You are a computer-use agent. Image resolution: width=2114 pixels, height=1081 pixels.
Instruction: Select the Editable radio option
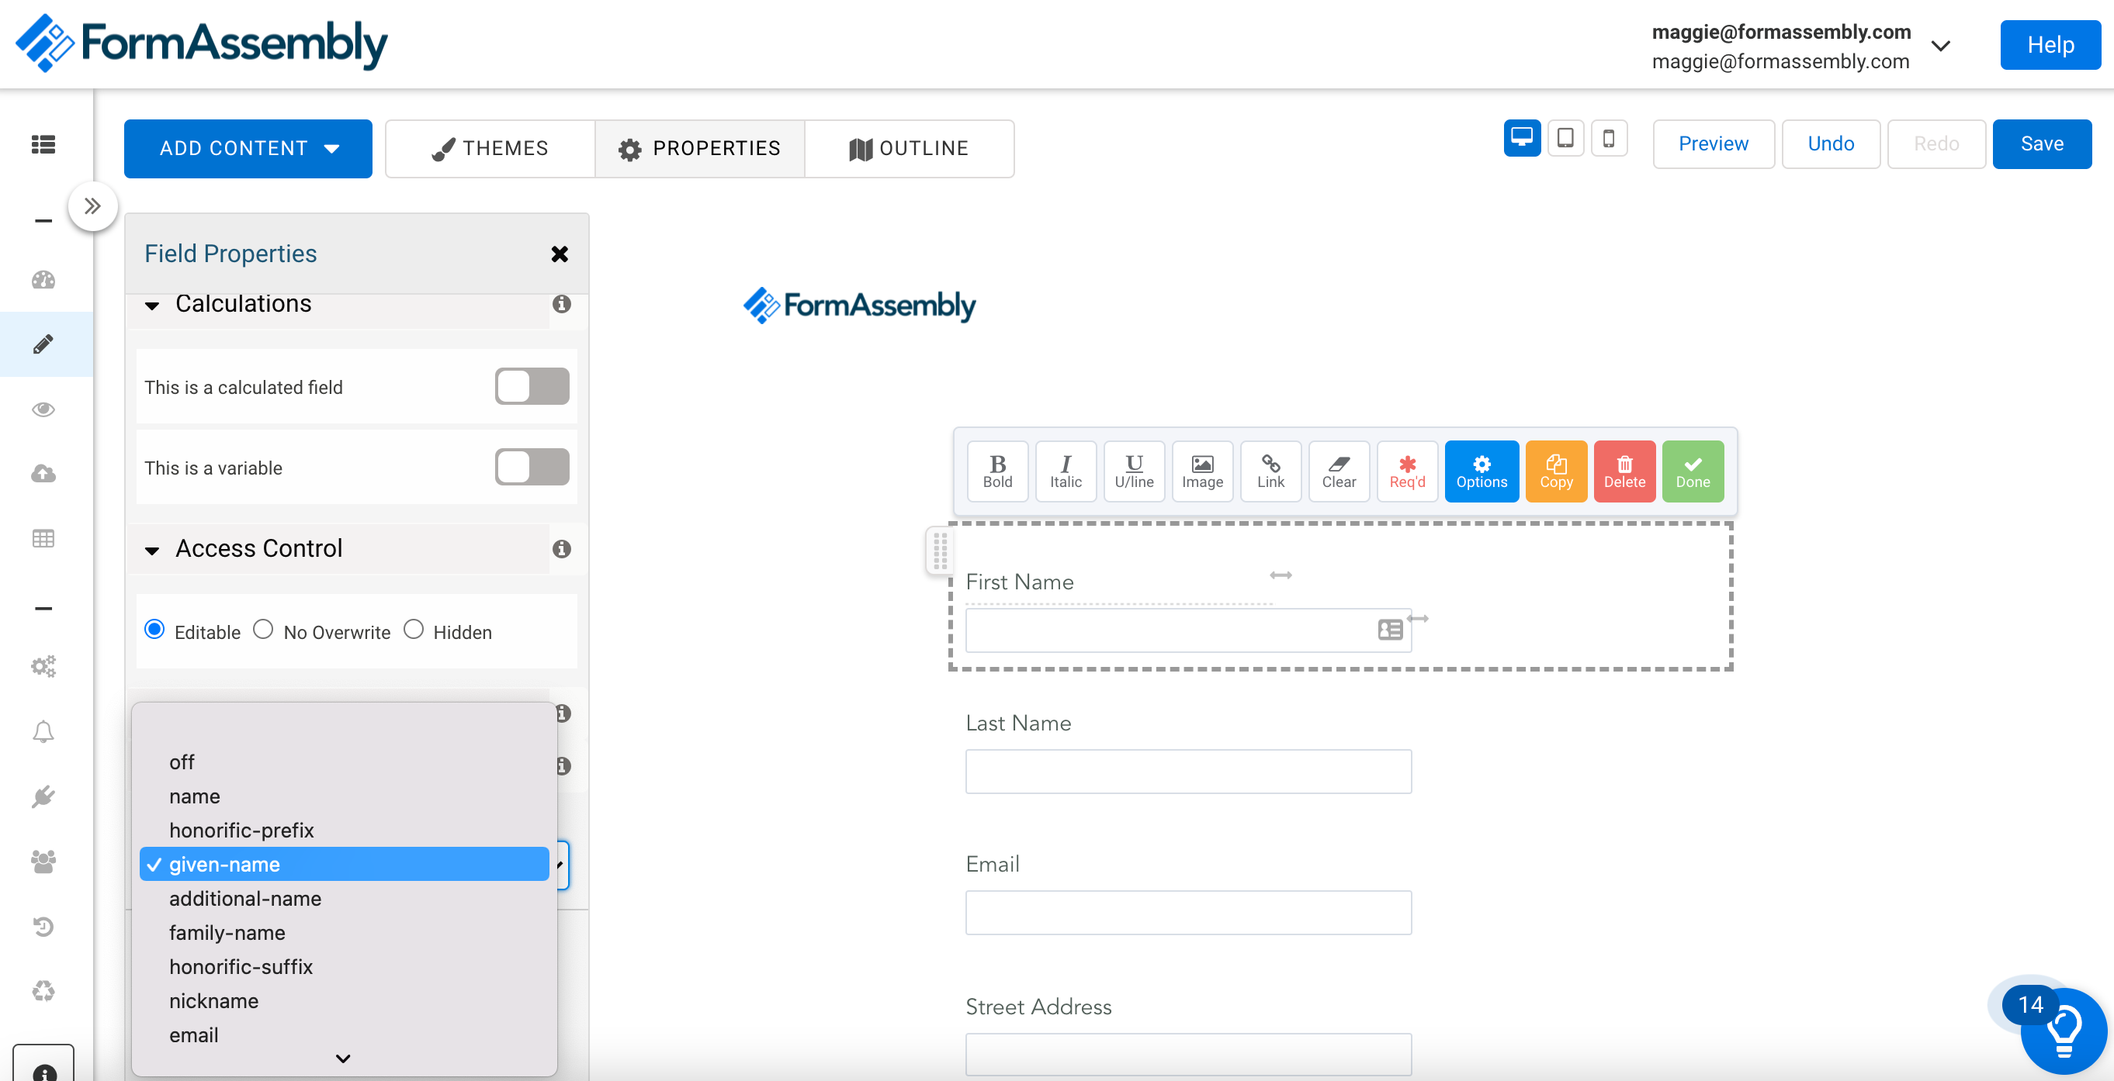click(154, 629)
